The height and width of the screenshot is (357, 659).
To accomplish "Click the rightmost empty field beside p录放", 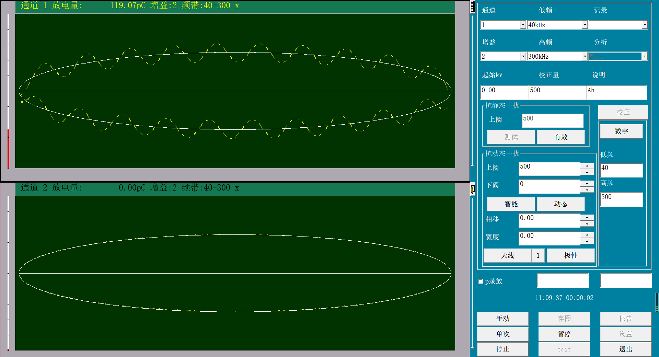I will (x=626, y=280).
